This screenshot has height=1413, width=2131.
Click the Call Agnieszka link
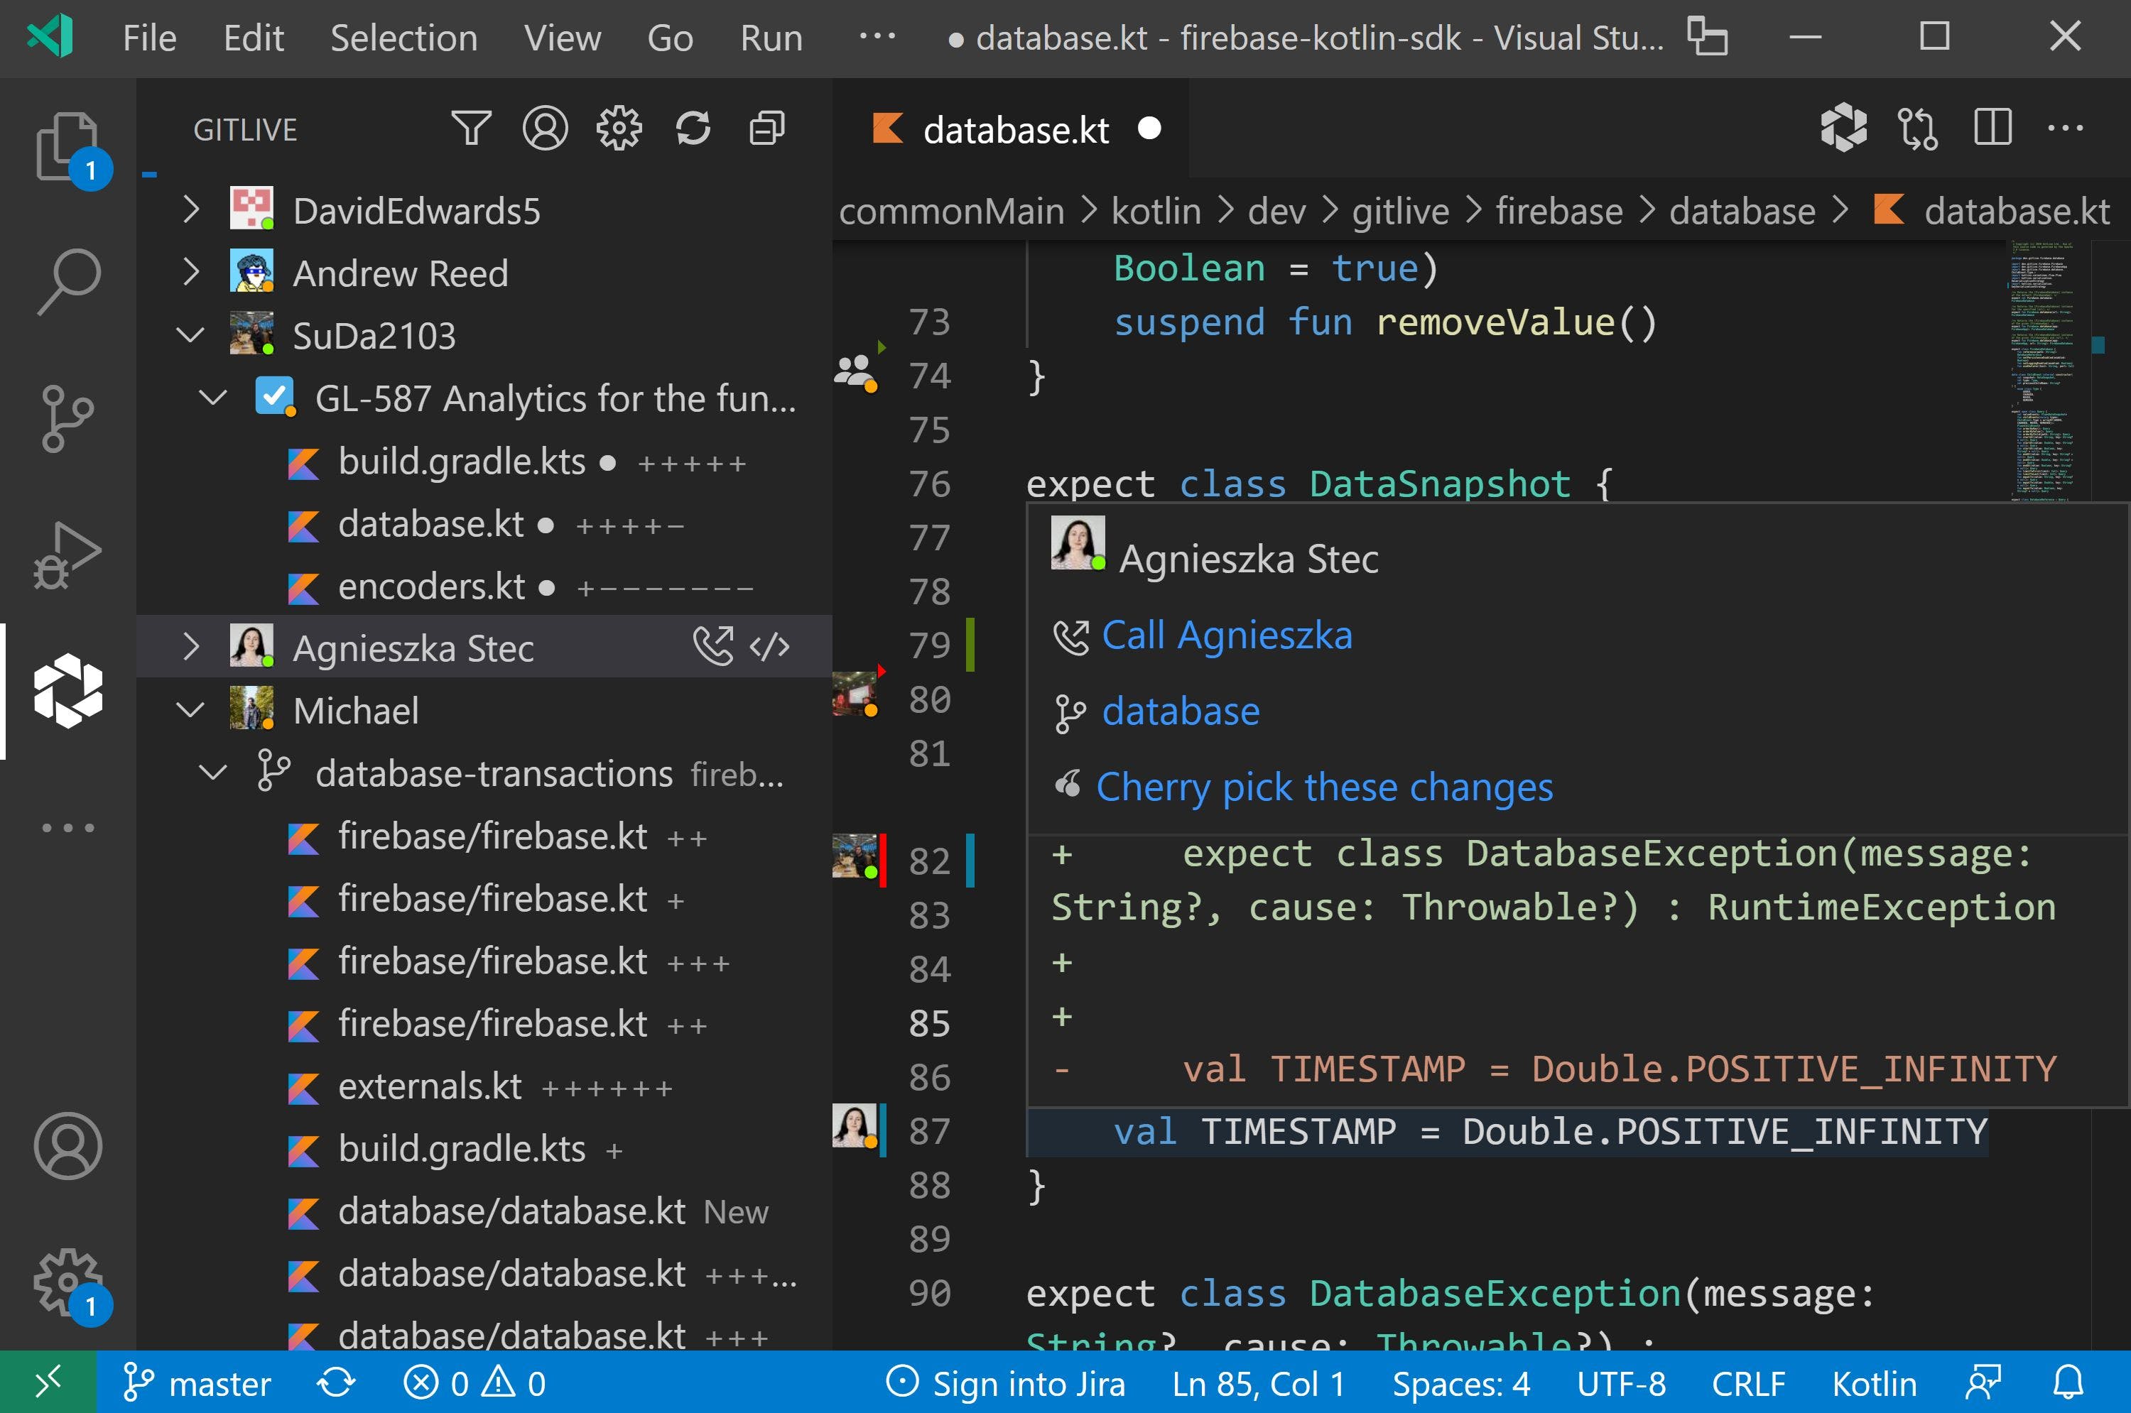point(1226,634)
